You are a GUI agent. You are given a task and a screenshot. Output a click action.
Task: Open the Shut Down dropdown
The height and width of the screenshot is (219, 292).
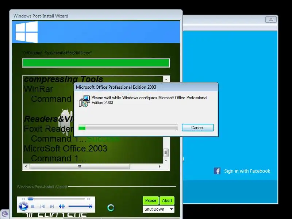pos(158,209)
